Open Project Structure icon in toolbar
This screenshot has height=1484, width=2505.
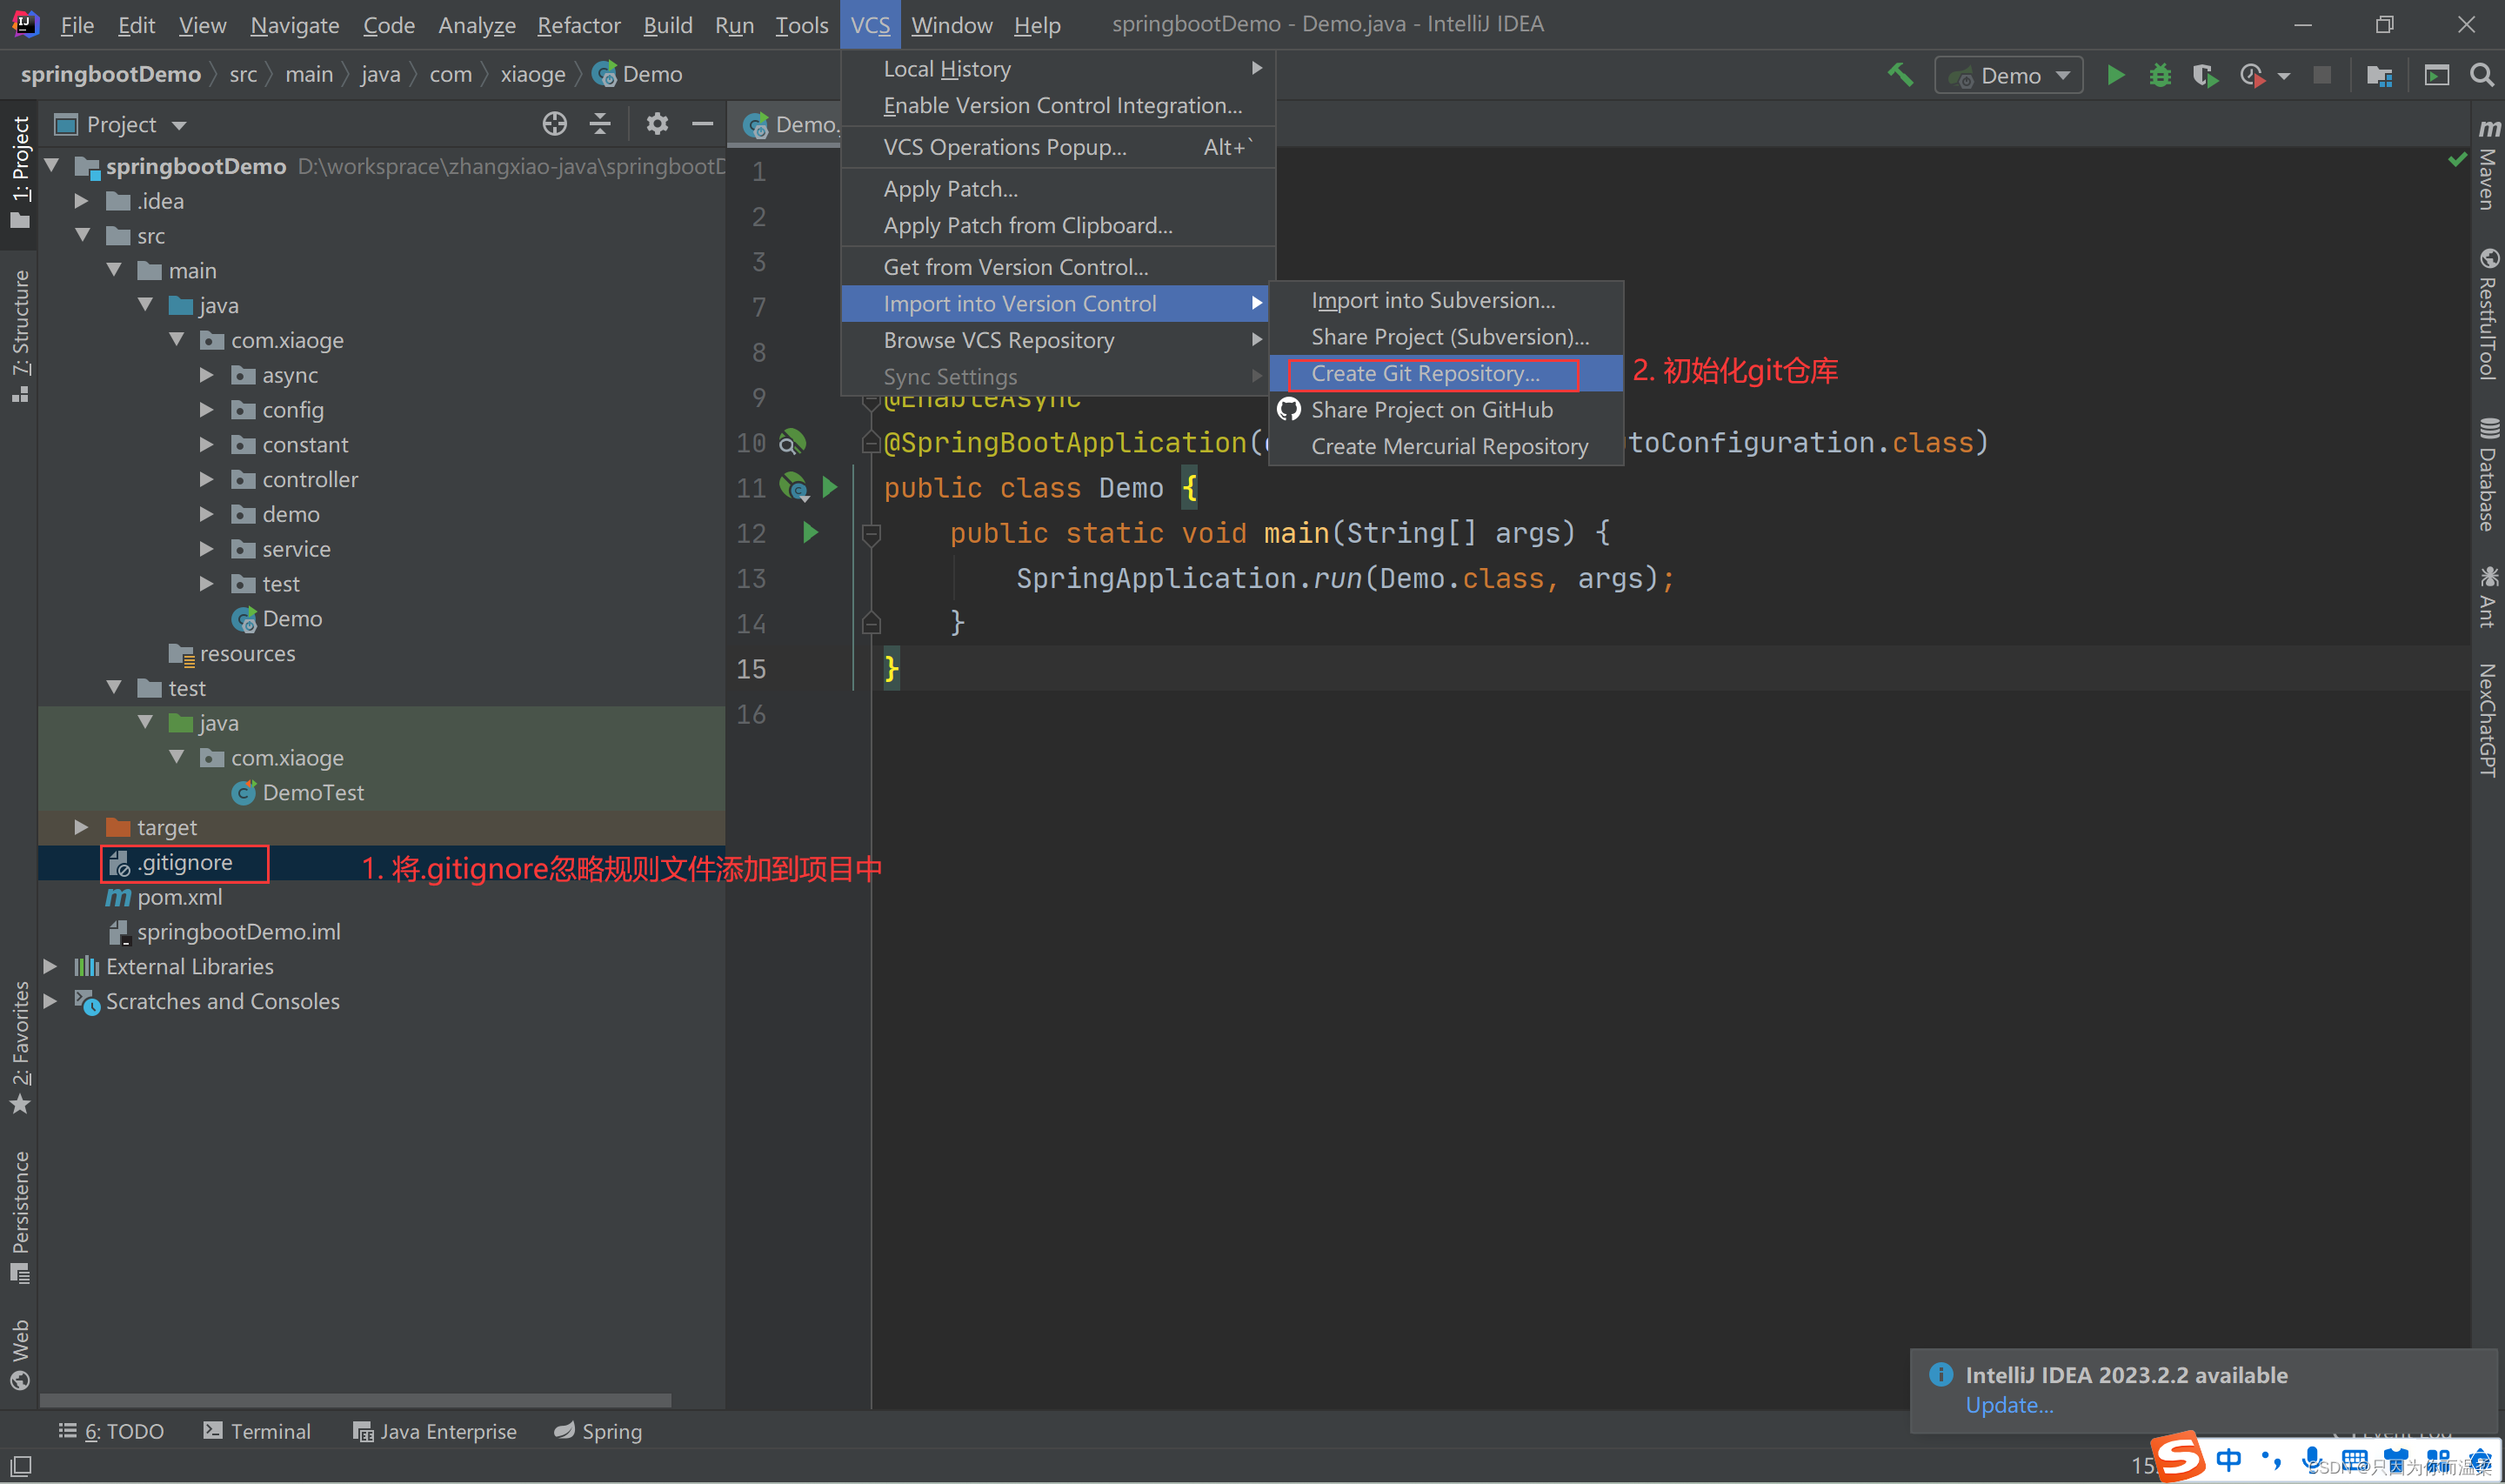click(2379, 75)
